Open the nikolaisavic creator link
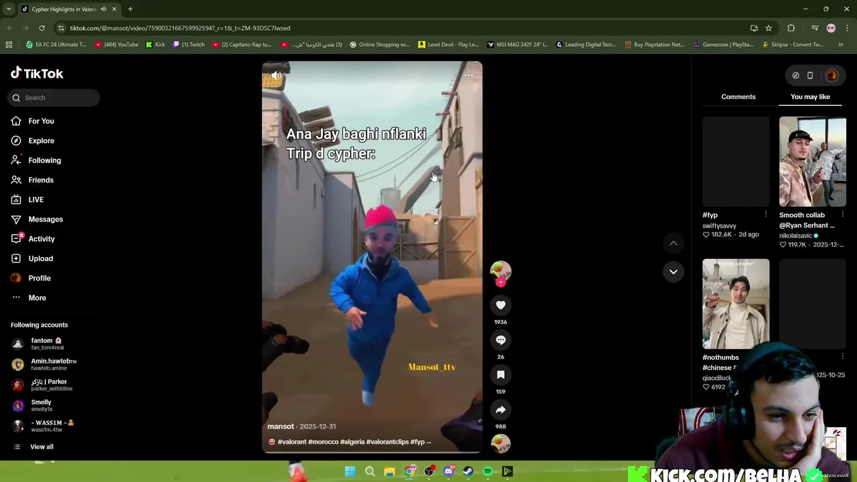The image size is (857, 482). 795,236
